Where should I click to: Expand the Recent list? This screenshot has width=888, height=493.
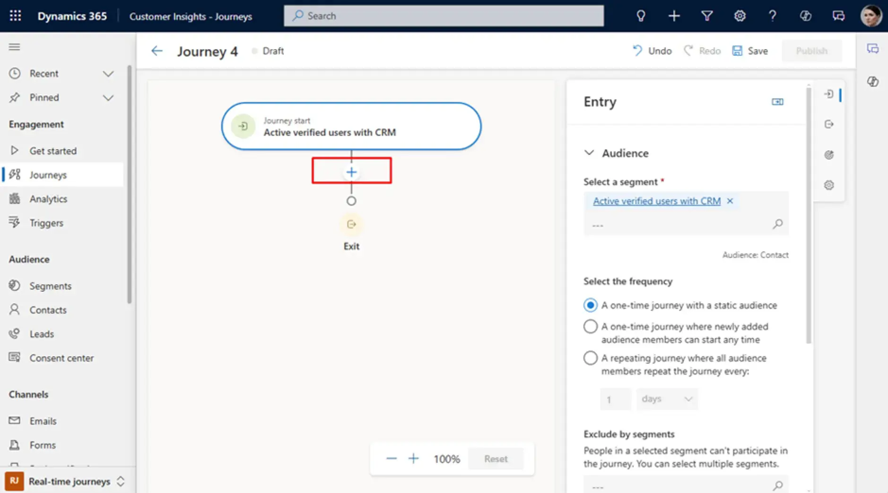pos(108,74)
